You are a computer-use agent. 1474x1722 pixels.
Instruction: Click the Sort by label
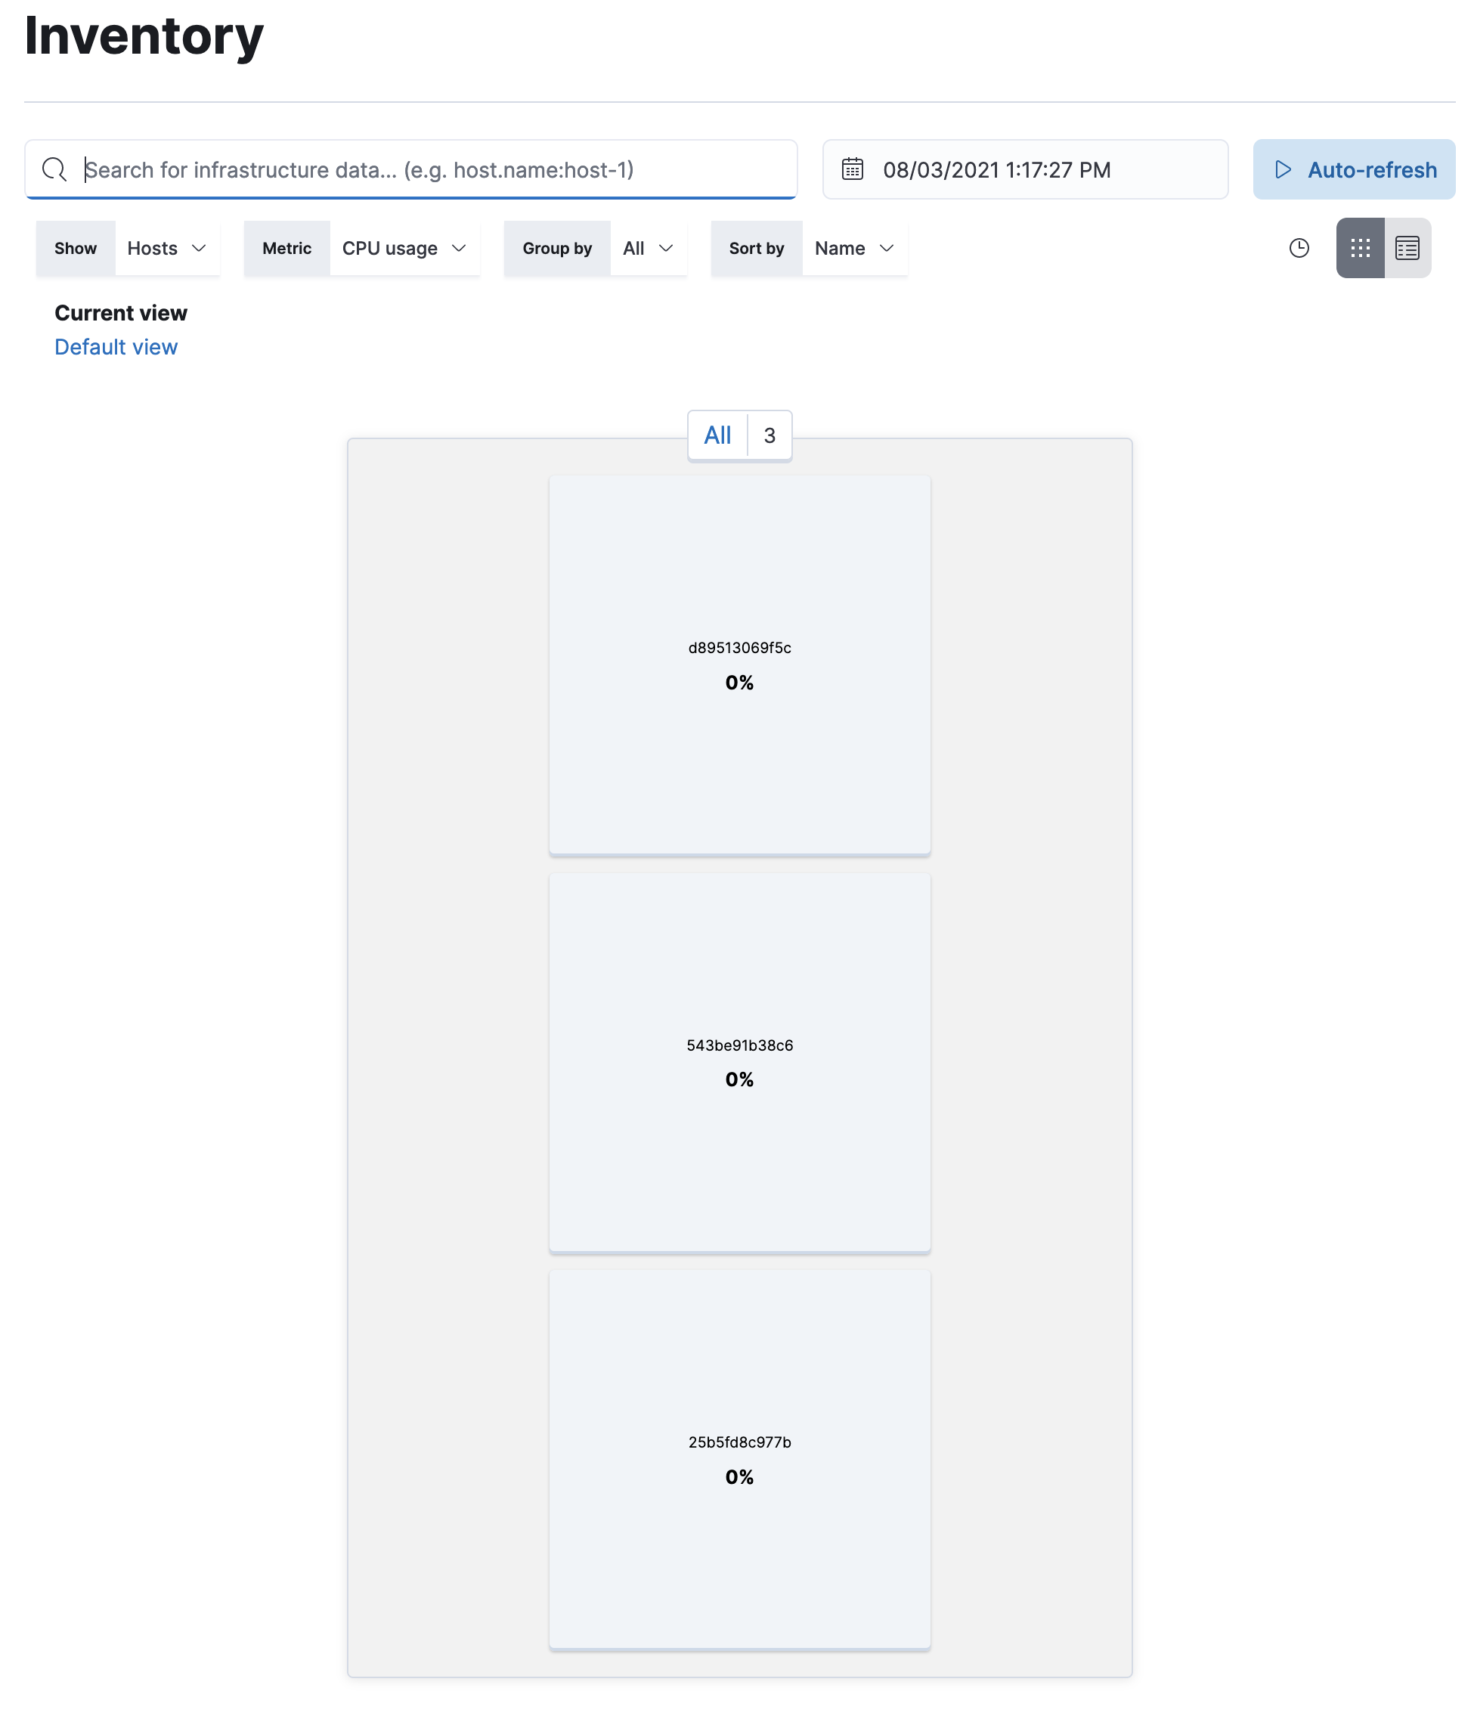756,248
